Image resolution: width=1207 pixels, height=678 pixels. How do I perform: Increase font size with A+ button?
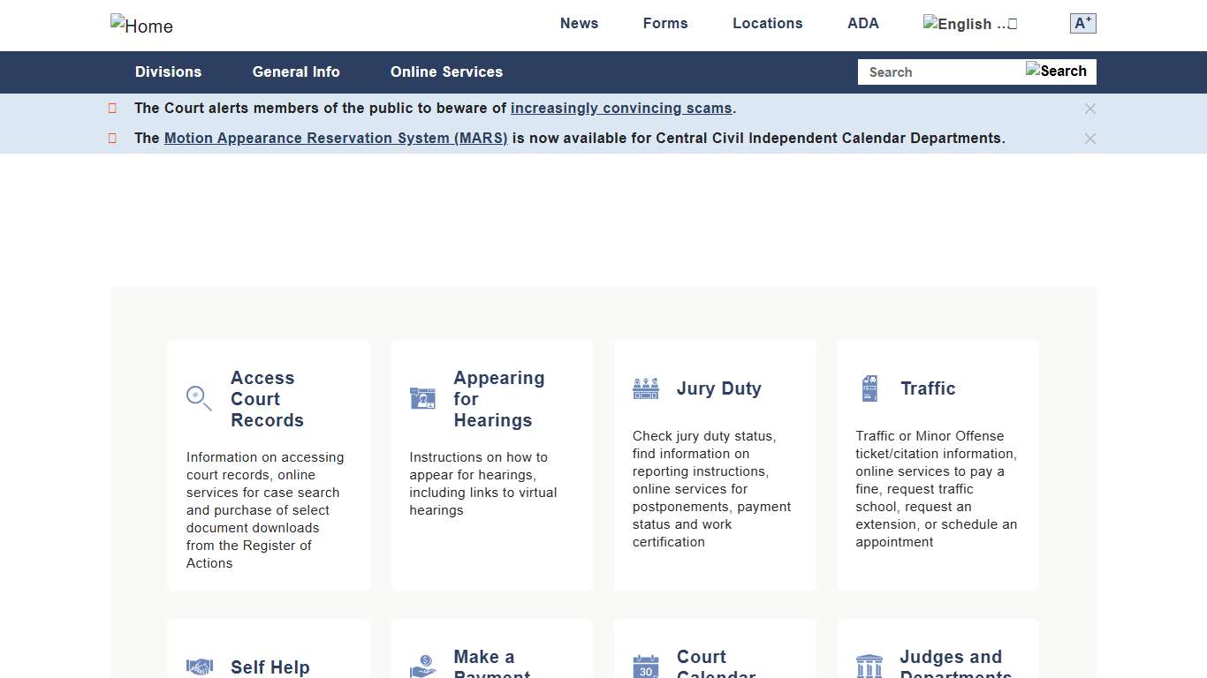tap(1082, 24)
